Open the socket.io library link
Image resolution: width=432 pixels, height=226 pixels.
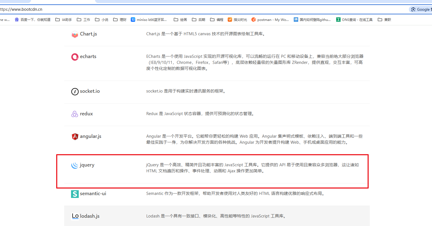pyautogui.click(x=90, y=91)
